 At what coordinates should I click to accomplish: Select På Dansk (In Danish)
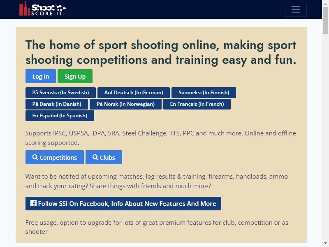tap(57, 104)
